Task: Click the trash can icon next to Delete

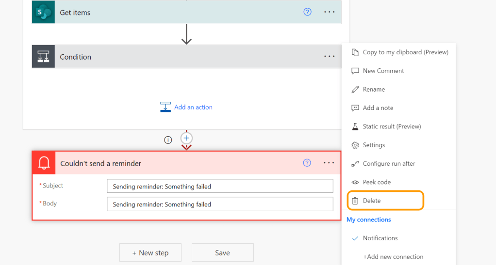Action: (355, 201)
